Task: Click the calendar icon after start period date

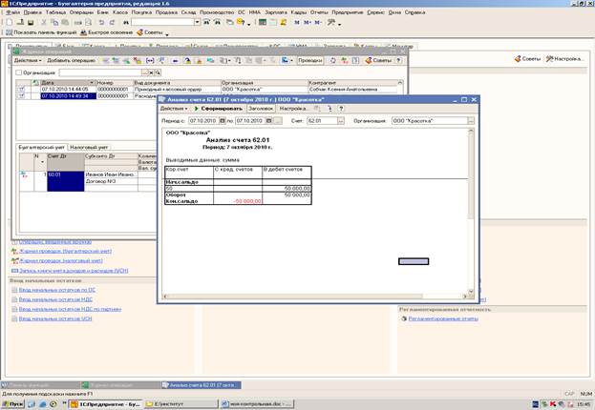Action: [223, 120]
